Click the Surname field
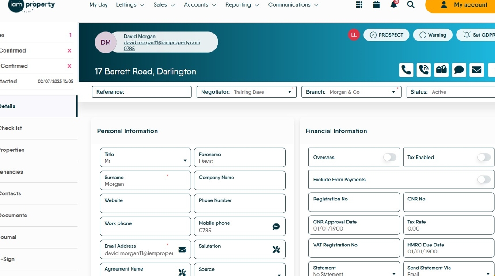 click(145, 181)
